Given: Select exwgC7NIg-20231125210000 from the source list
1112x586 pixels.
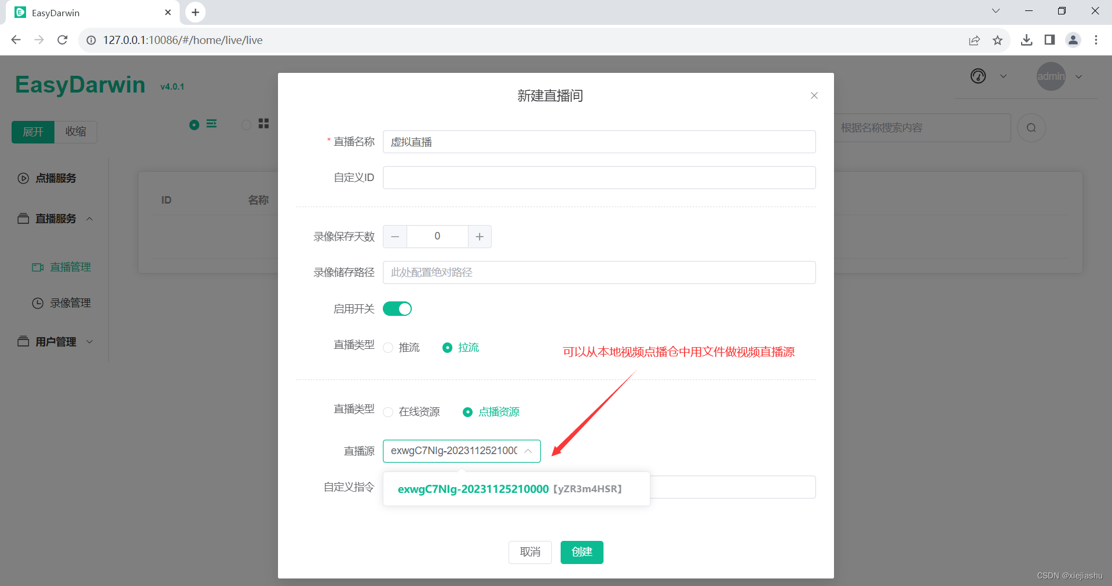Looking at the screenshot, I should coord(510,489).
